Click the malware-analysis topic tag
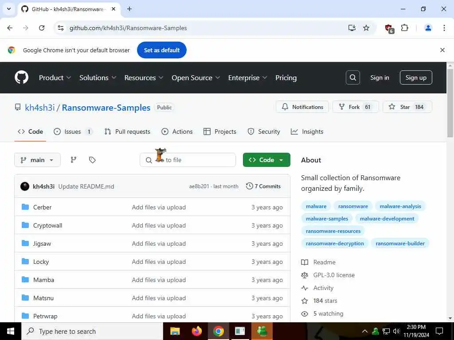This screenshot has width=454, height=340. tap(400, 206)
